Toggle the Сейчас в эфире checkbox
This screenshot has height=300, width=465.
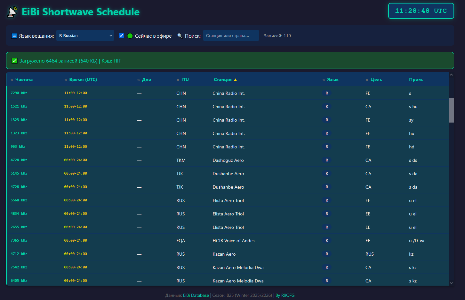pyautogui.click(x=121, y=35)
